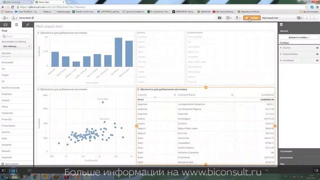Select the Sales field
320x180 pixels.
click(x=16, y=138)
